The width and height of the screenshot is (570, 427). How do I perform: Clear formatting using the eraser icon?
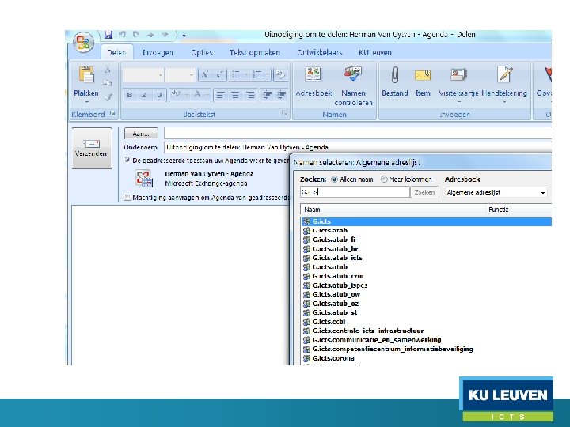coord(280,75)
